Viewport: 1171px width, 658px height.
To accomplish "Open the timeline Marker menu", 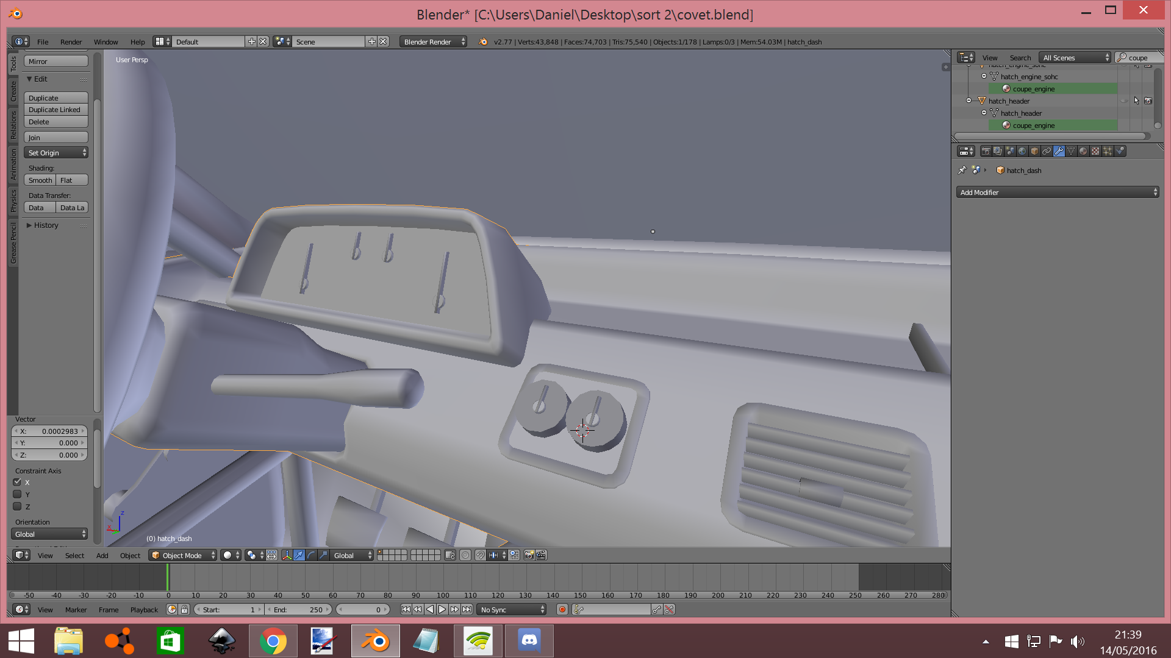I will pyautogui.click(x=76, y=609).
